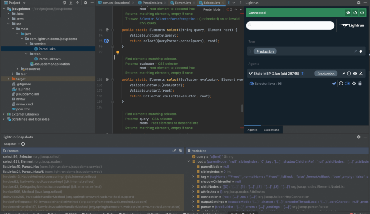Click the power icon in the Connected bar

tap(362, 13)
